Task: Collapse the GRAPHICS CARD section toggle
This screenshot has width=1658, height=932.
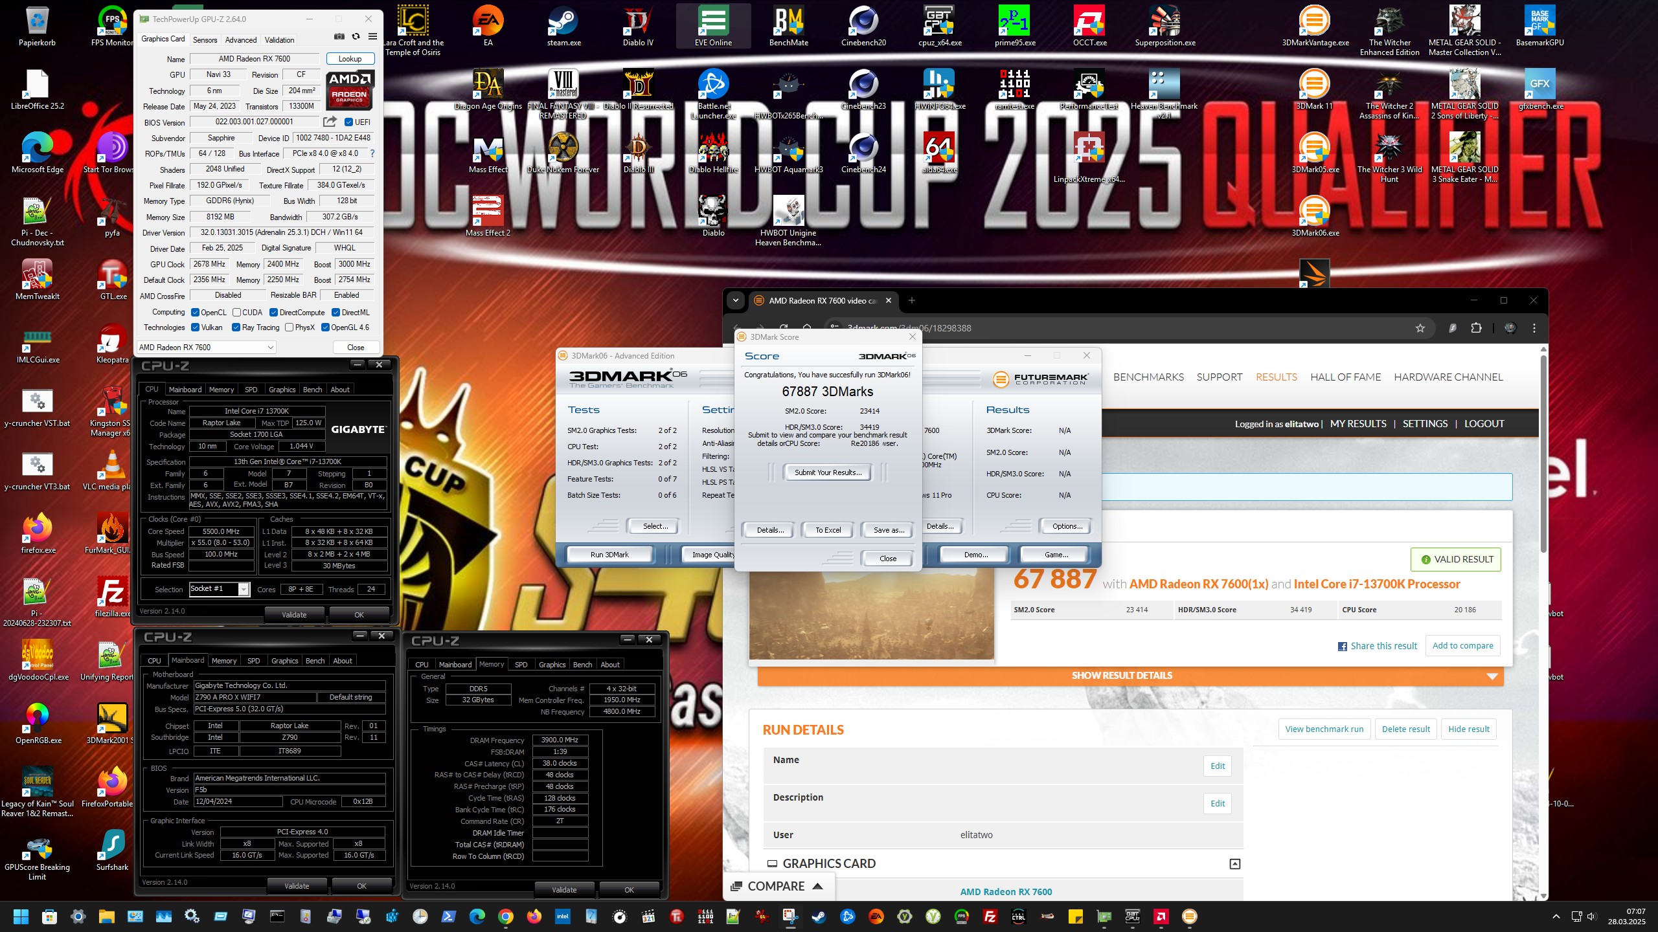Action: [1234, 864]
